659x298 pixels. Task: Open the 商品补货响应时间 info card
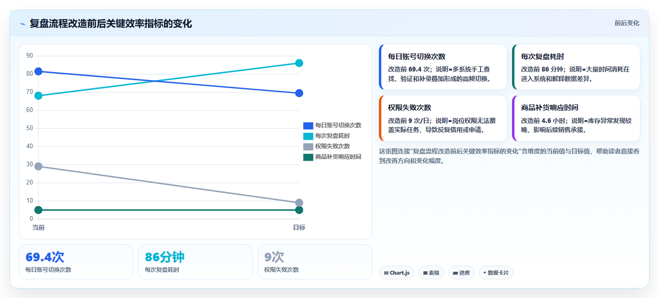[x=576, y=118]
